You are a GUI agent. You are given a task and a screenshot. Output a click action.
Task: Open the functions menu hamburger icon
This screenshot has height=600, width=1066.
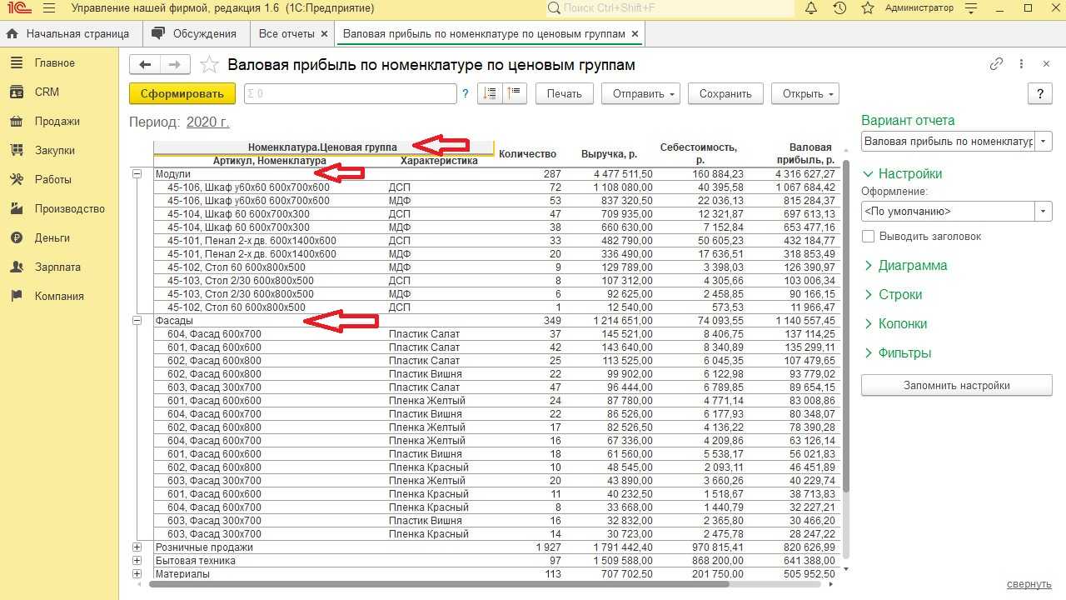click(49, 8)
